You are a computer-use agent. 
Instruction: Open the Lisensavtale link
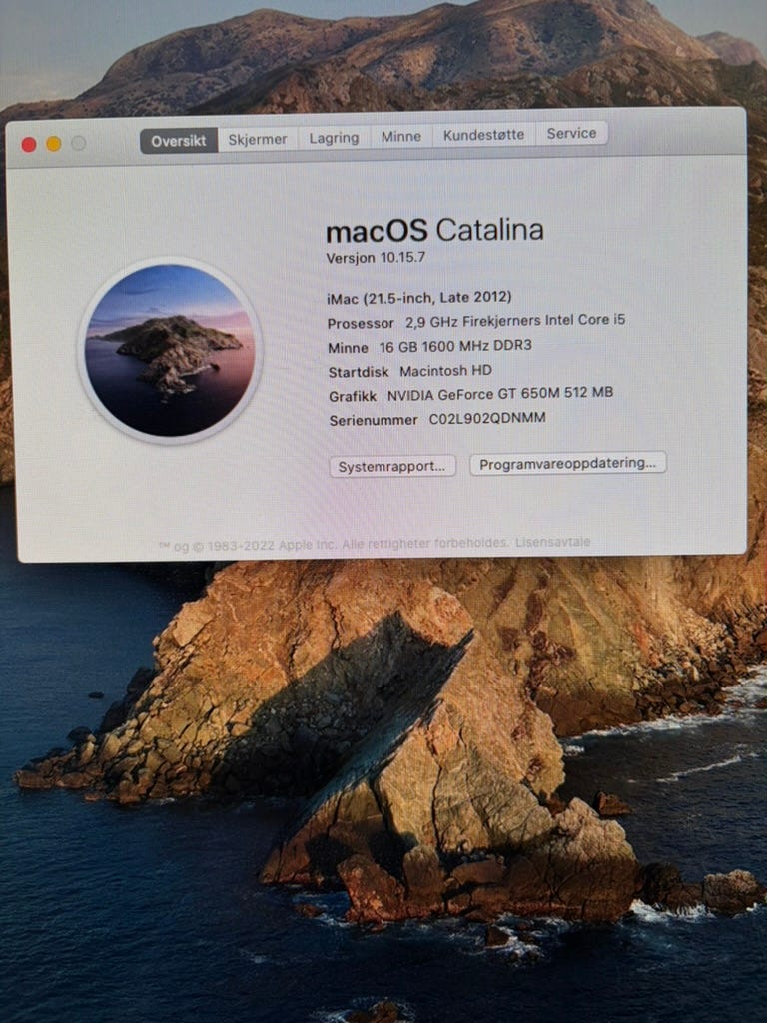click(x=553, y=542)
